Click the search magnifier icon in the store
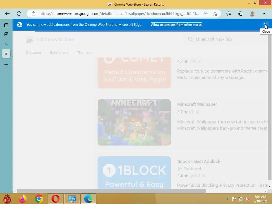The height and width of the screenshot is (204, 272). point(190,39)
